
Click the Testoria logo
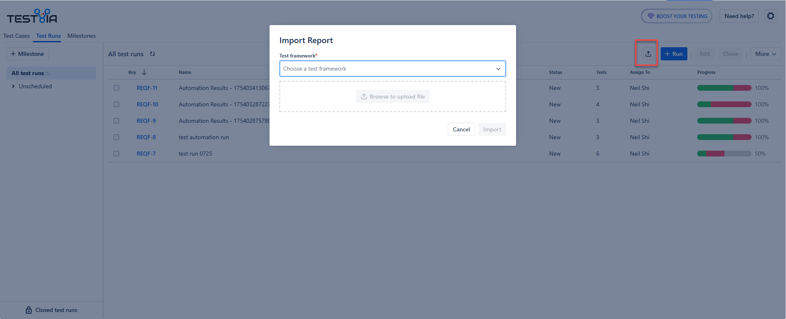pos(32,16)
